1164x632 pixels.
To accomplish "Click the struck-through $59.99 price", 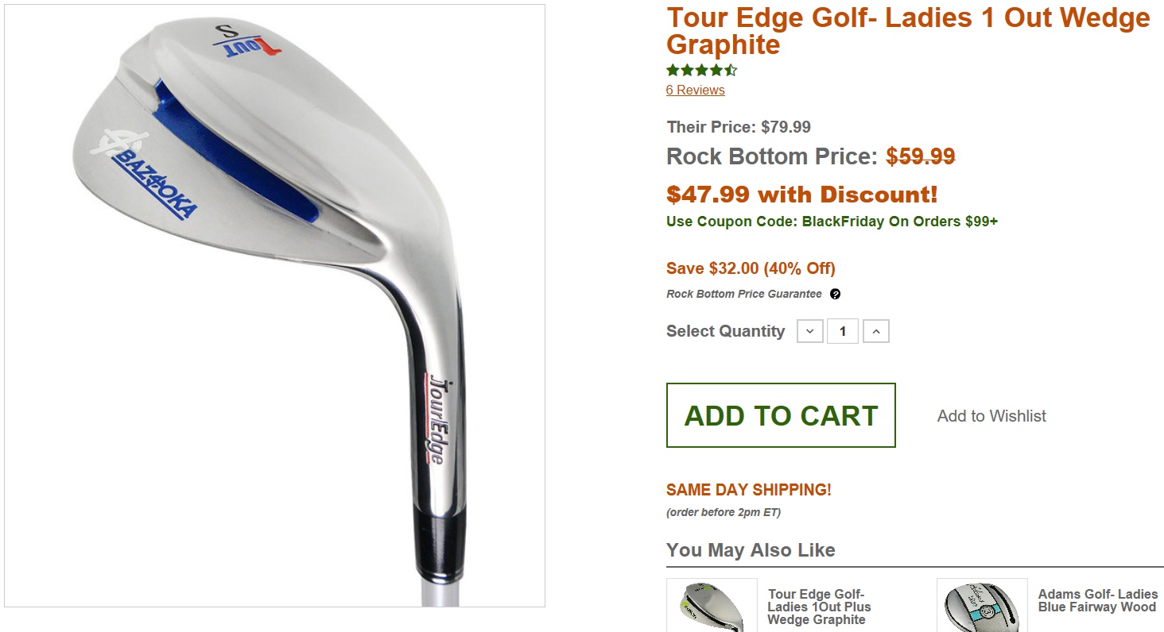I will [x=921, y=156].
